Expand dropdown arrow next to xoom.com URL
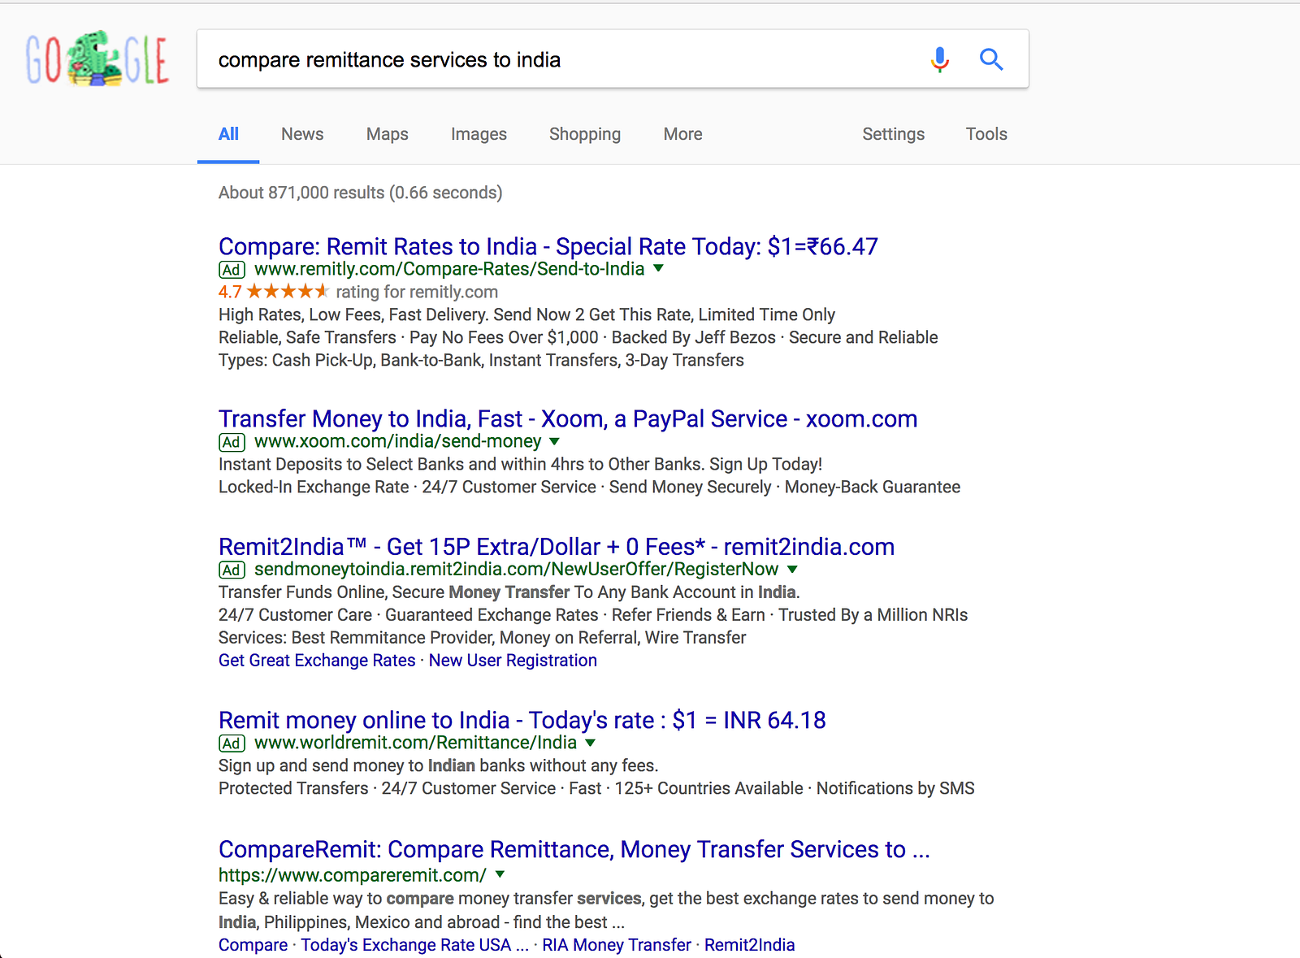1300x958 pixels. 554,441
